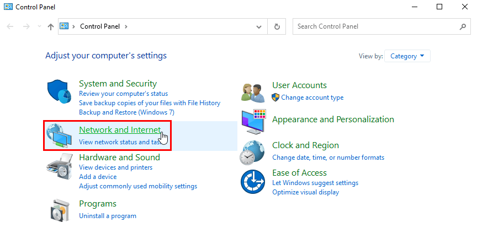The height and width of the screenshot is (228, 477).
Task: Click the User Accounts people icon
Action: (x=253, y=93)
